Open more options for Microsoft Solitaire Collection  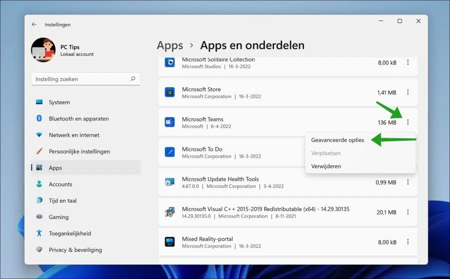click(408, 63)
